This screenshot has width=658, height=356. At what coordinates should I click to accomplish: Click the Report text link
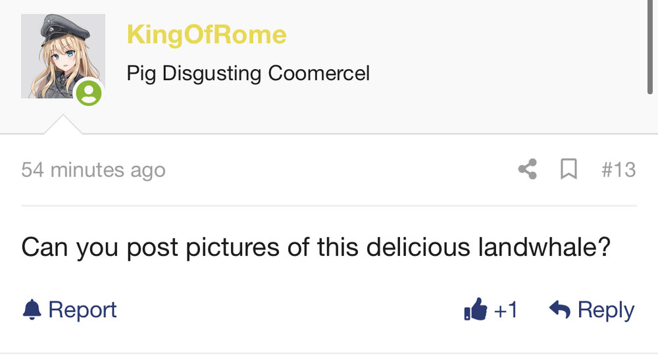82,310
